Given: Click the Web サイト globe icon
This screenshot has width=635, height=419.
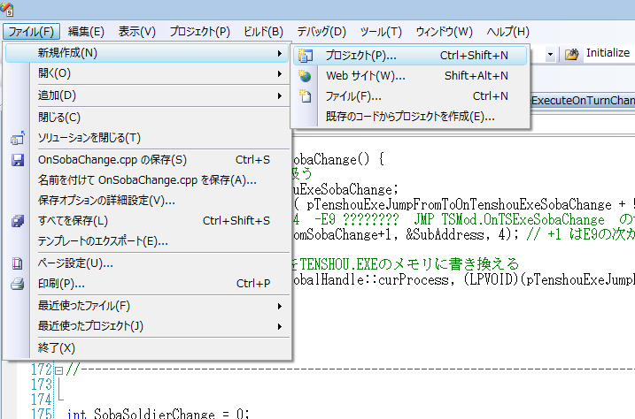Looking at the screenshot, I should click(306, 75).
